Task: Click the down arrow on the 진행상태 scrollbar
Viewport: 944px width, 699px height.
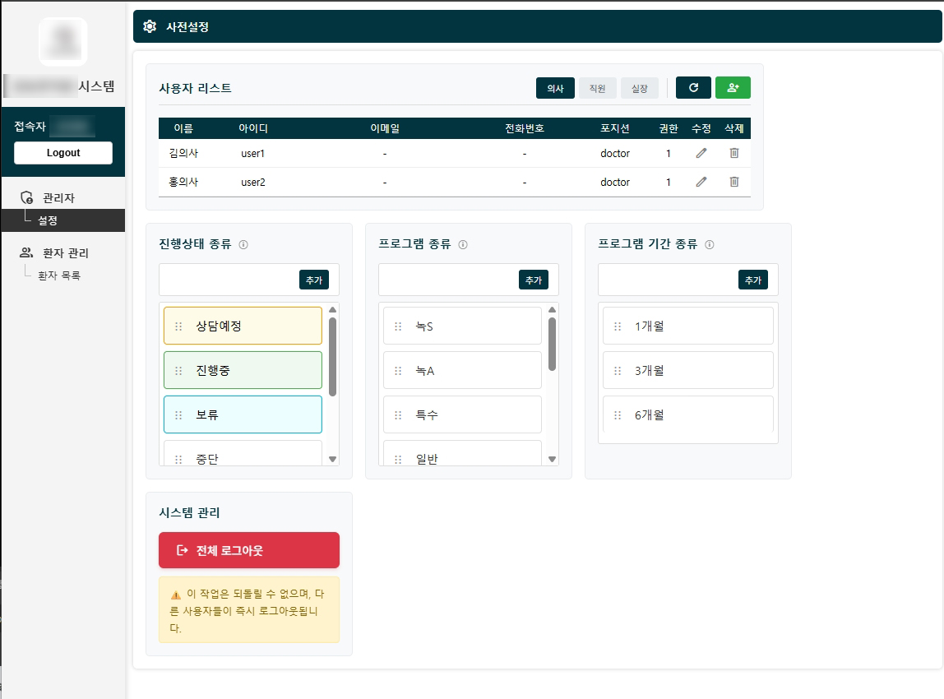Action: (x=332, y=460)
